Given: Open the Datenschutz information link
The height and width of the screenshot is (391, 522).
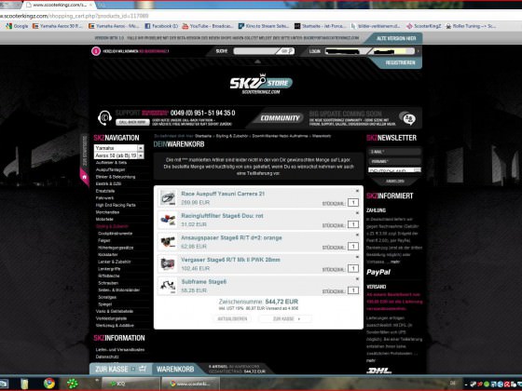Looking at the screenshot, I should click(107, 357).
